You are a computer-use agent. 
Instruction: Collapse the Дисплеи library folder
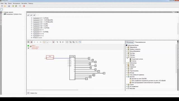127,77
